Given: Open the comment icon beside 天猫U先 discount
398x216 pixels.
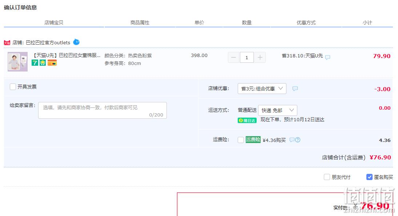Looking at the screenshot, I should [328, 57].
